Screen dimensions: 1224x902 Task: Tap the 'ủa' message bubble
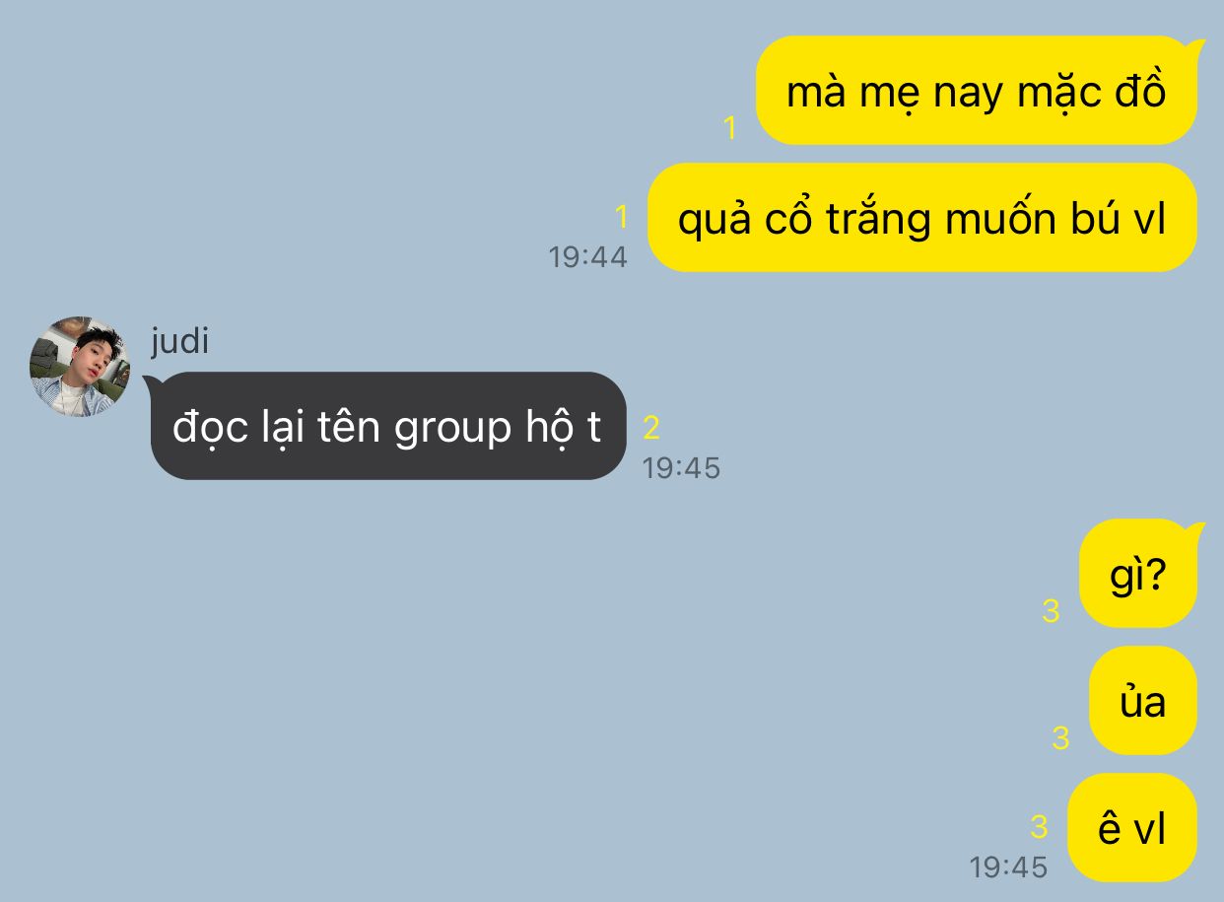click(1142, 701)
